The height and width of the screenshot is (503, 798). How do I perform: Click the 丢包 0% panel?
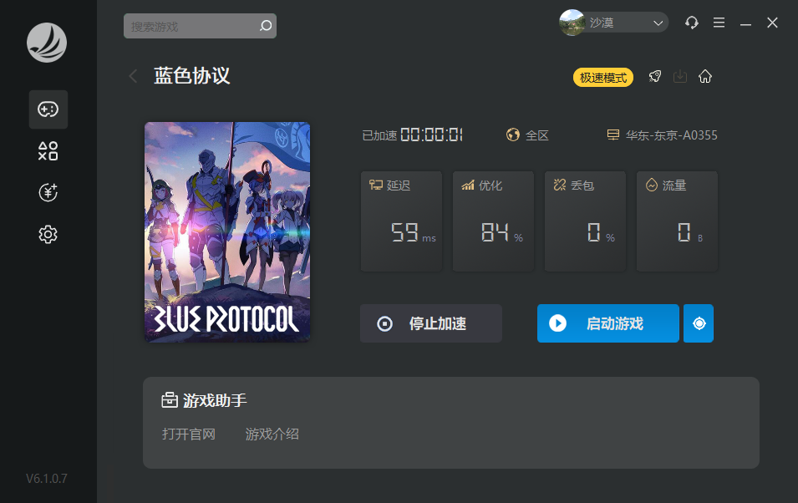[x=585, y=221]
